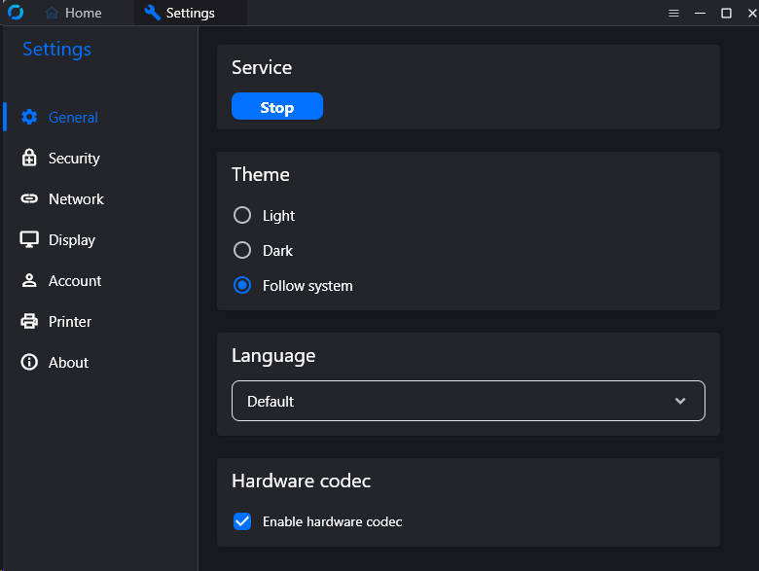759x571 pixels.
Task: Open the Language Default dropdown
Action: tap(468, 401)
